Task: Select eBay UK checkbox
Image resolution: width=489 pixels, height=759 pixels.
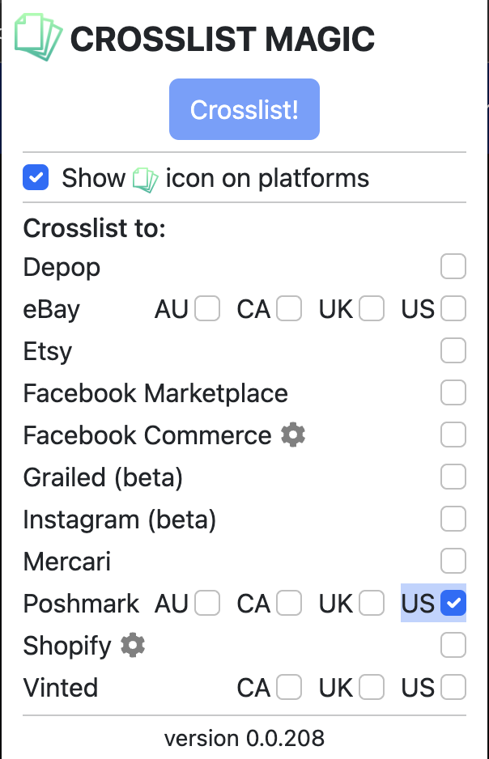Action: tap(372, 309)
